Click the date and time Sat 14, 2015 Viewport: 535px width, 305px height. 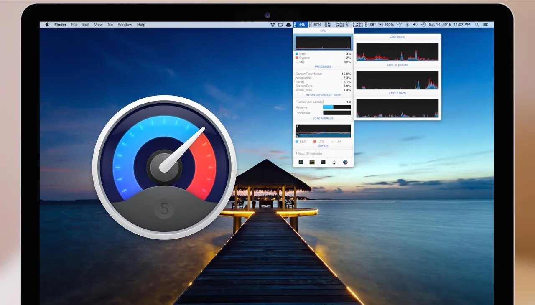[x=449, y=25]
